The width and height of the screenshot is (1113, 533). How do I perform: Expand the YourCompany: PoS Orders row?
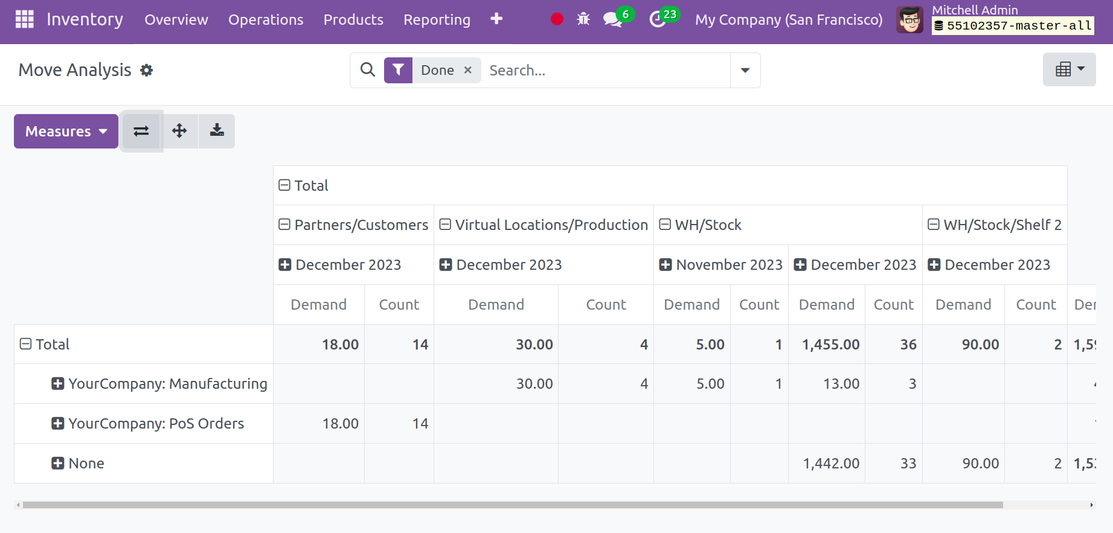coord(58,424)
